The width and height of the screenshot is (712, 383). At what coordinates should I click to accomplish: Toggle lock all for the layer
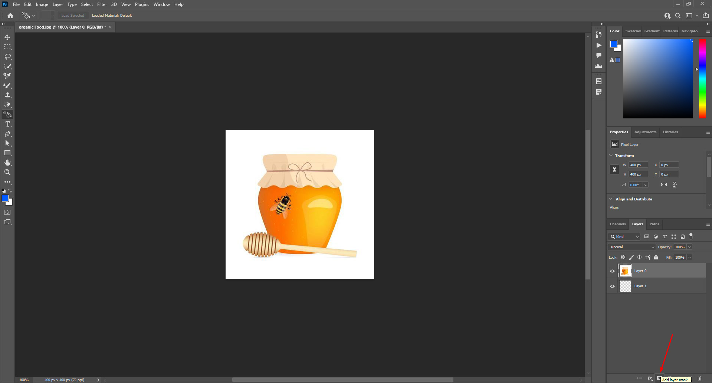click(x=656, y=257)
